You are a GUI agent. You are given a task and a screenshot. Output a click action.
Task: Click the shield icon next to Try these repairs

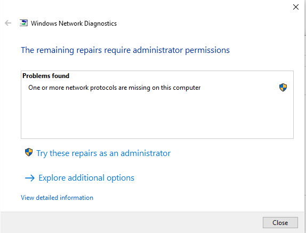[x=29, y=152]
